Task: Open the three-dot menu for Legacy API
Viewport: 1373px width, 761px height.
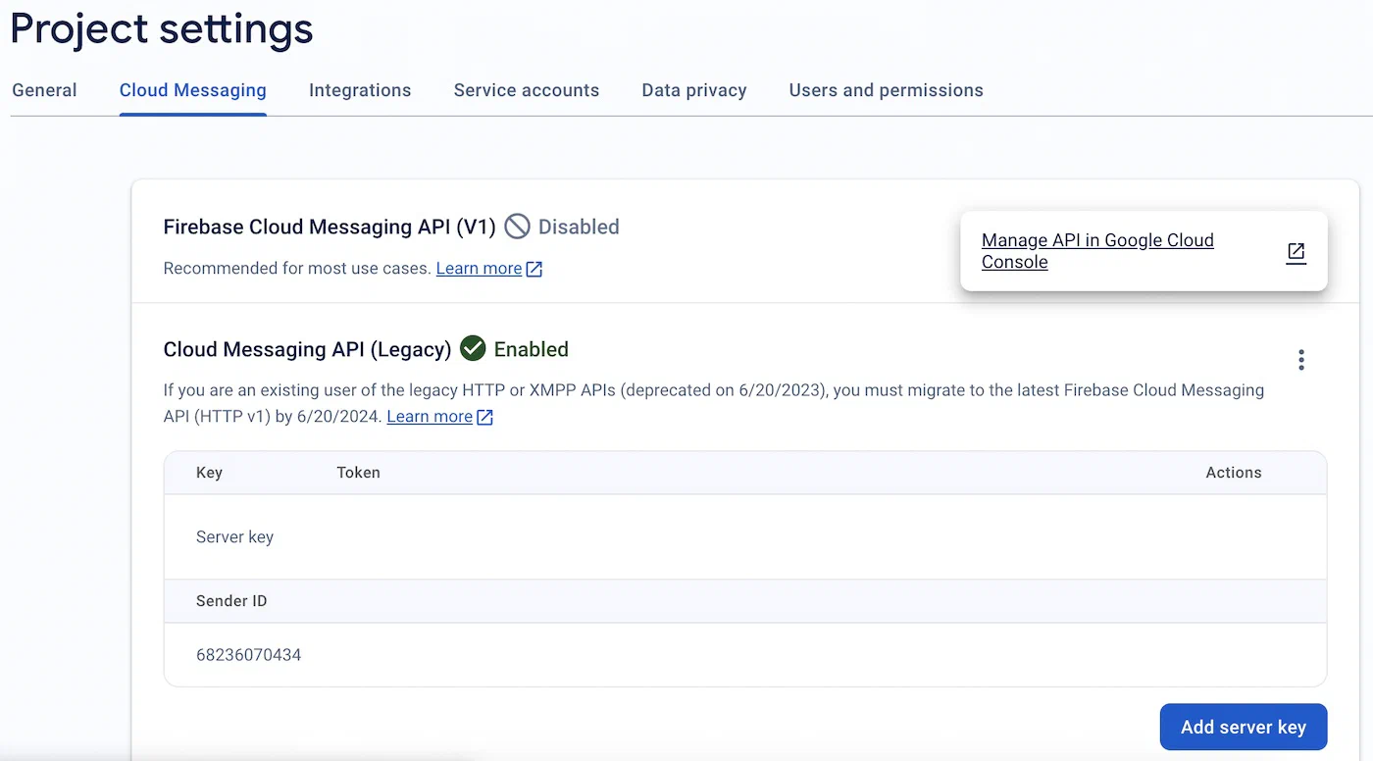Action: [1300, 360]
